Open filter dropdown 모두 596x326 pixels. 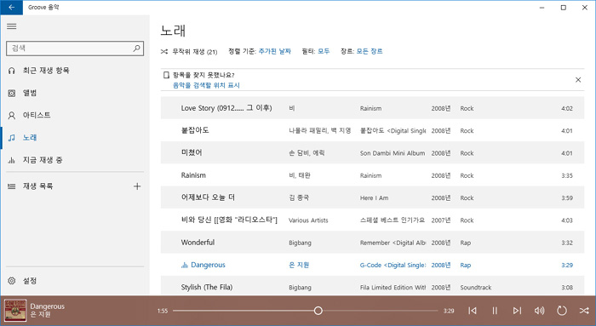click(324, 51)
